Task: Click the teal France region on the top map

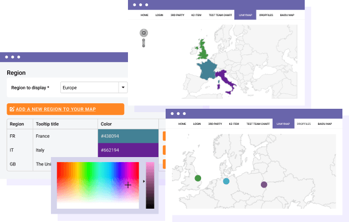Action: pyautogui.click(x=207, y=71)
